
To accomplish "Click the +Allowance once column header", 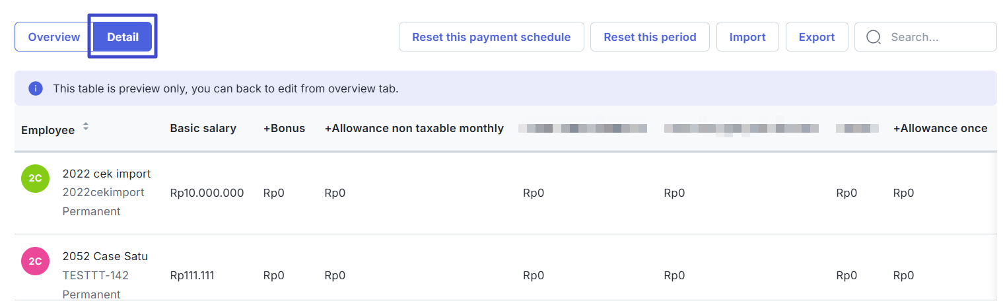I will pyautogui.click(x=940, y=128).
